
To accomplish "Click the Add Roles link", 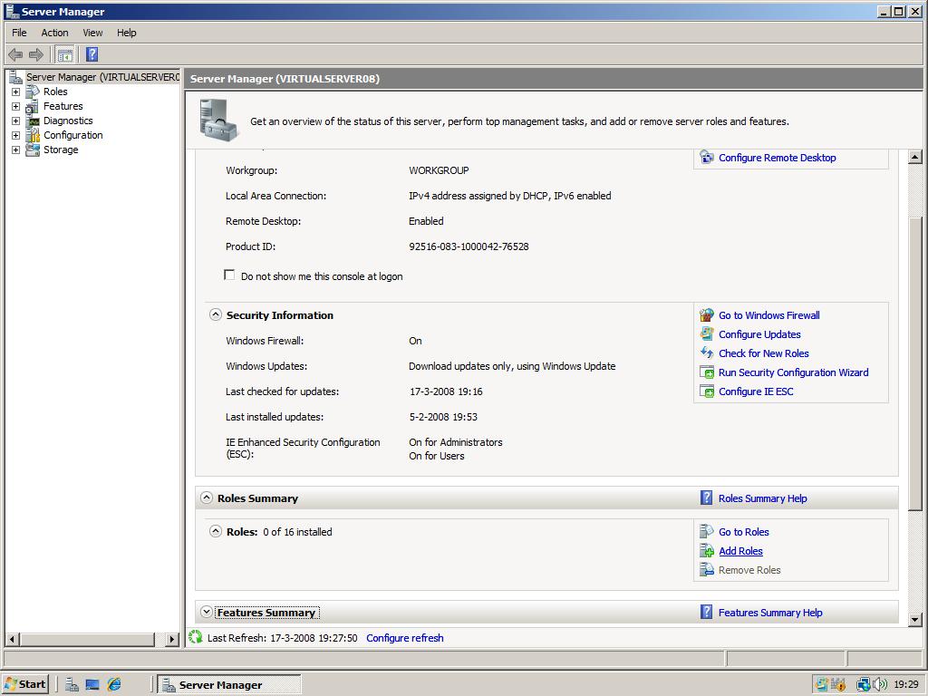I will pos(740,551).
